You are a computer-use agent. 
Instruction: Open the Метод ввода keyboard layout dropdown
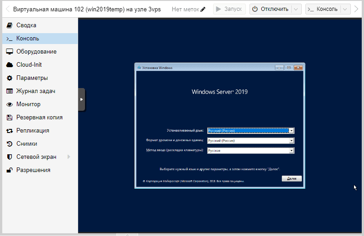pyautogui.click(x=251, y=151)
